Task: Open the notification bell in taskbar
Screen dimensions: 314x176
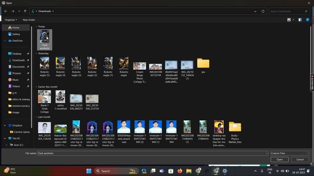Action: point(309,171)
